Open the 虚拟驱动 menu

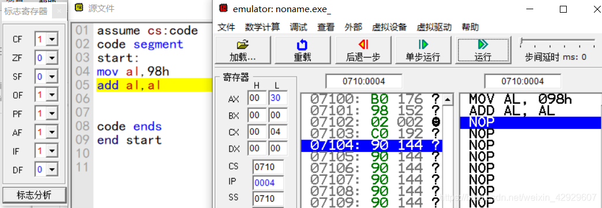[x=434, y=27]
